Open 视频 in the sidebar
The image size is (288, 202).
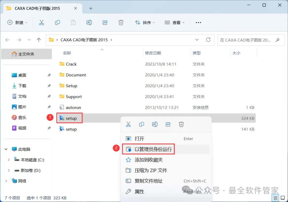(22, 128)
